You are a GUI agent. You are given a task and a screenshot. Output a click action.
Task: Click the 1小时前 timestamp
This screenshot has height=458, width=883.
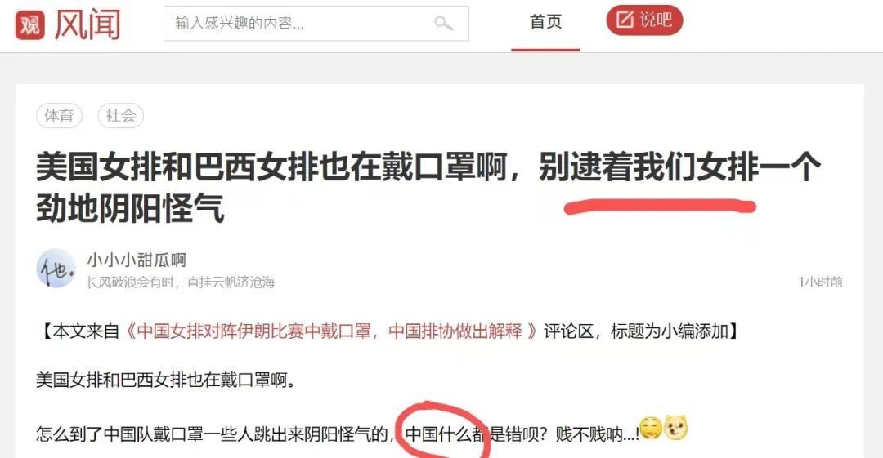tap(821, 282)
